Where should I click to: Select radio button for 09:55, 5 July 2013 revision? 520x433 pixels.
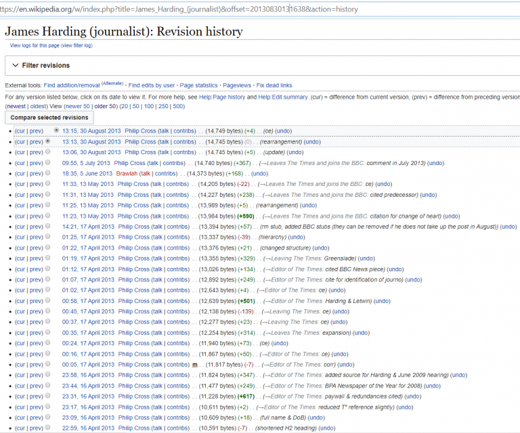[x=48, y=162]
